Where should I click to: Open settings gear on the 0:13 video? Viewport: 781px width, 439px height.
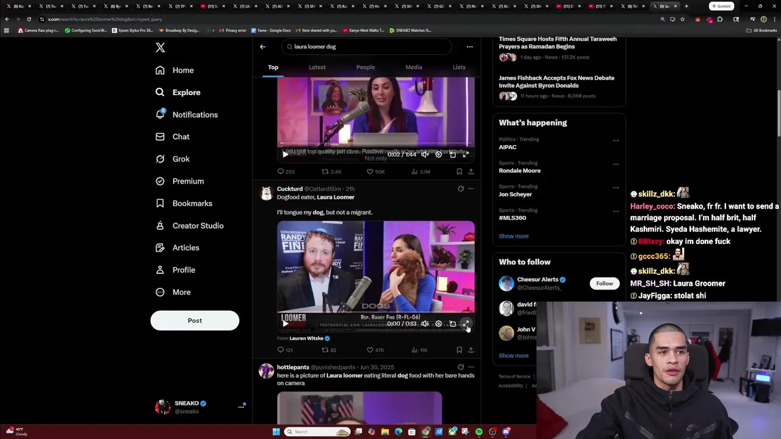pos(438,324)
